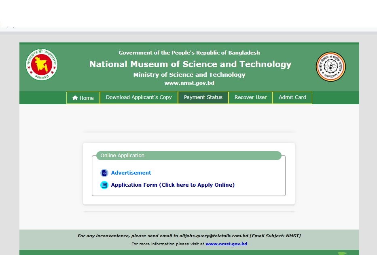Click the circular NMST museum logo

(x=330, y=67)
